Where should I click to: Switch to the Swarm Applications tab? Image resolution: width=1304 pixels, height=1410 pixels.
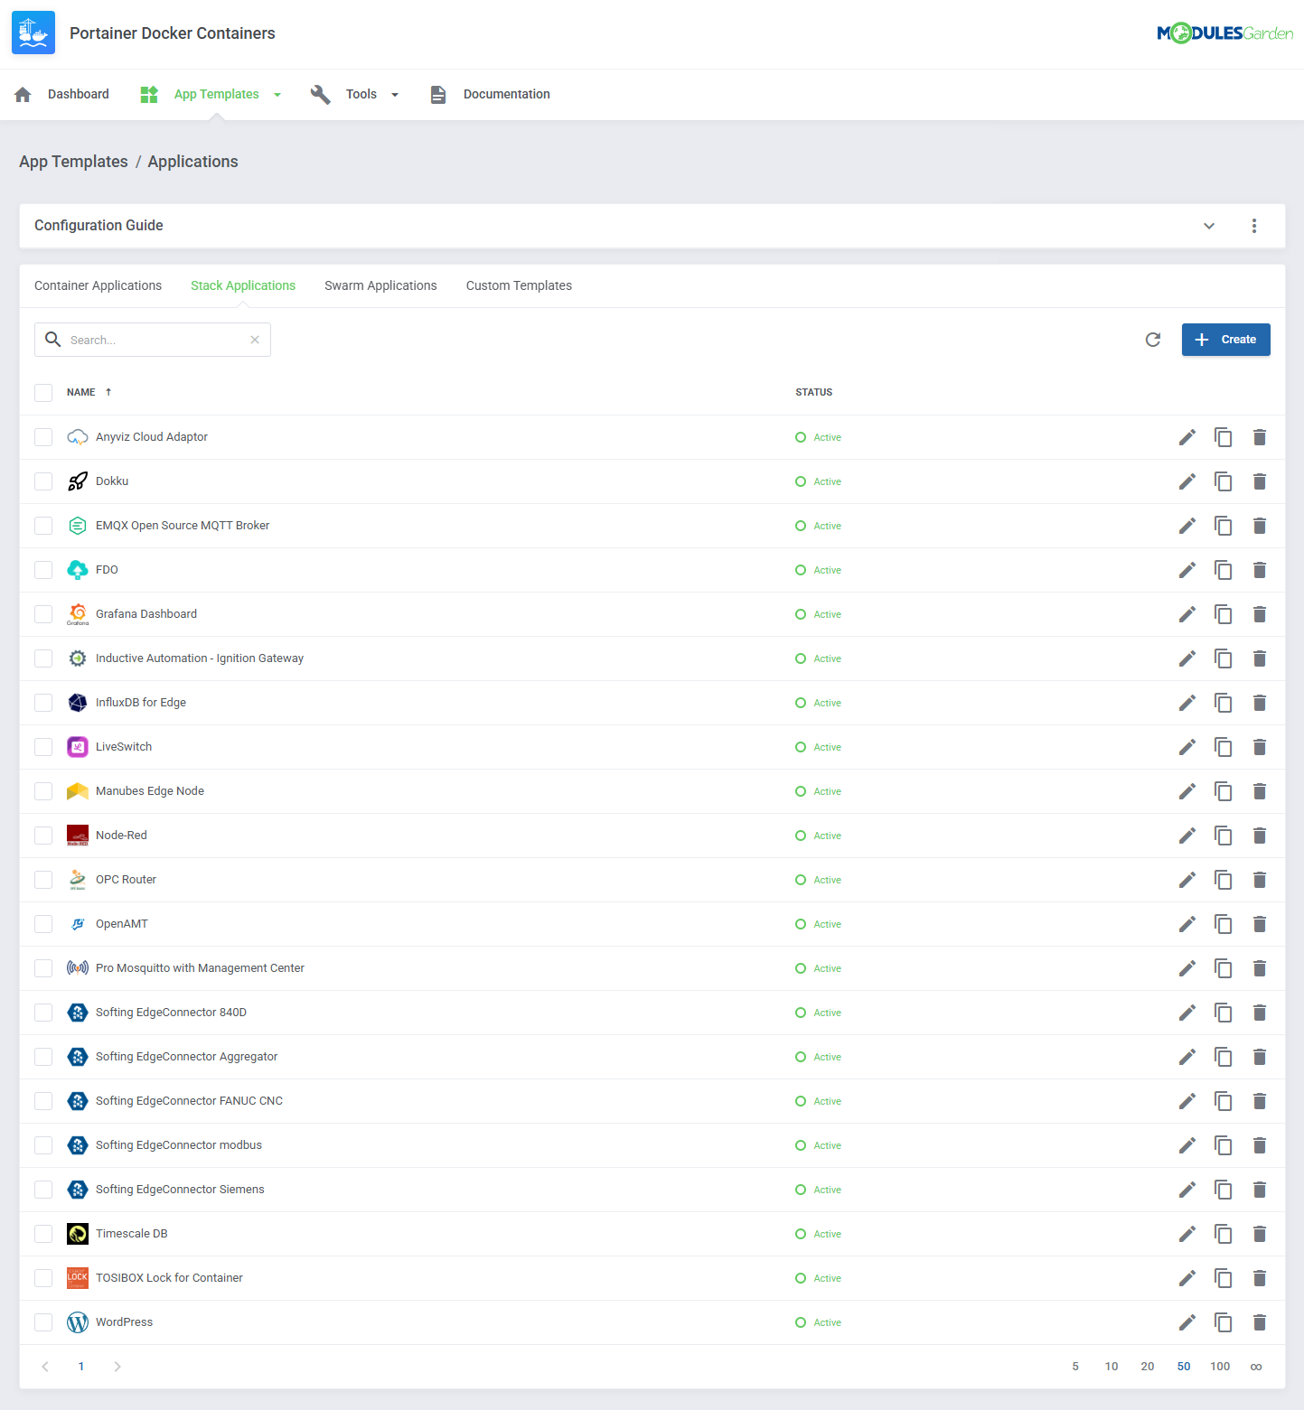[380, 285]
